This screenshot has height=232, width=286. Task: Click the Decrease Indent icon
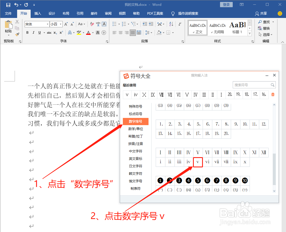(x=145, y=24)
